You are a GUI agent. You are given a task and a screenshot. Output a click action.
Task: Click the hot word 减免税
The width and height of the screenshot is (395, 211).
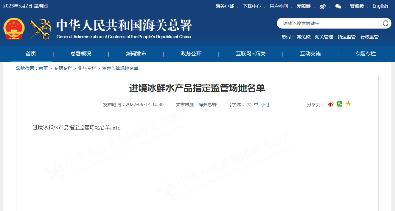click(x=303, y=37)
